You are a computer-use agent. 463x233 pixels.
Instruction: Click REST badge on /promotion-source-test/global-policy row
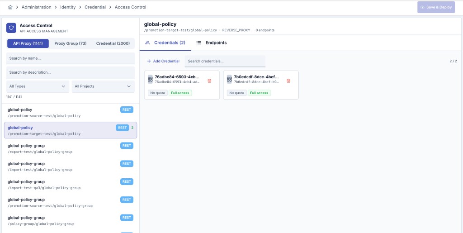coord(127,109)
